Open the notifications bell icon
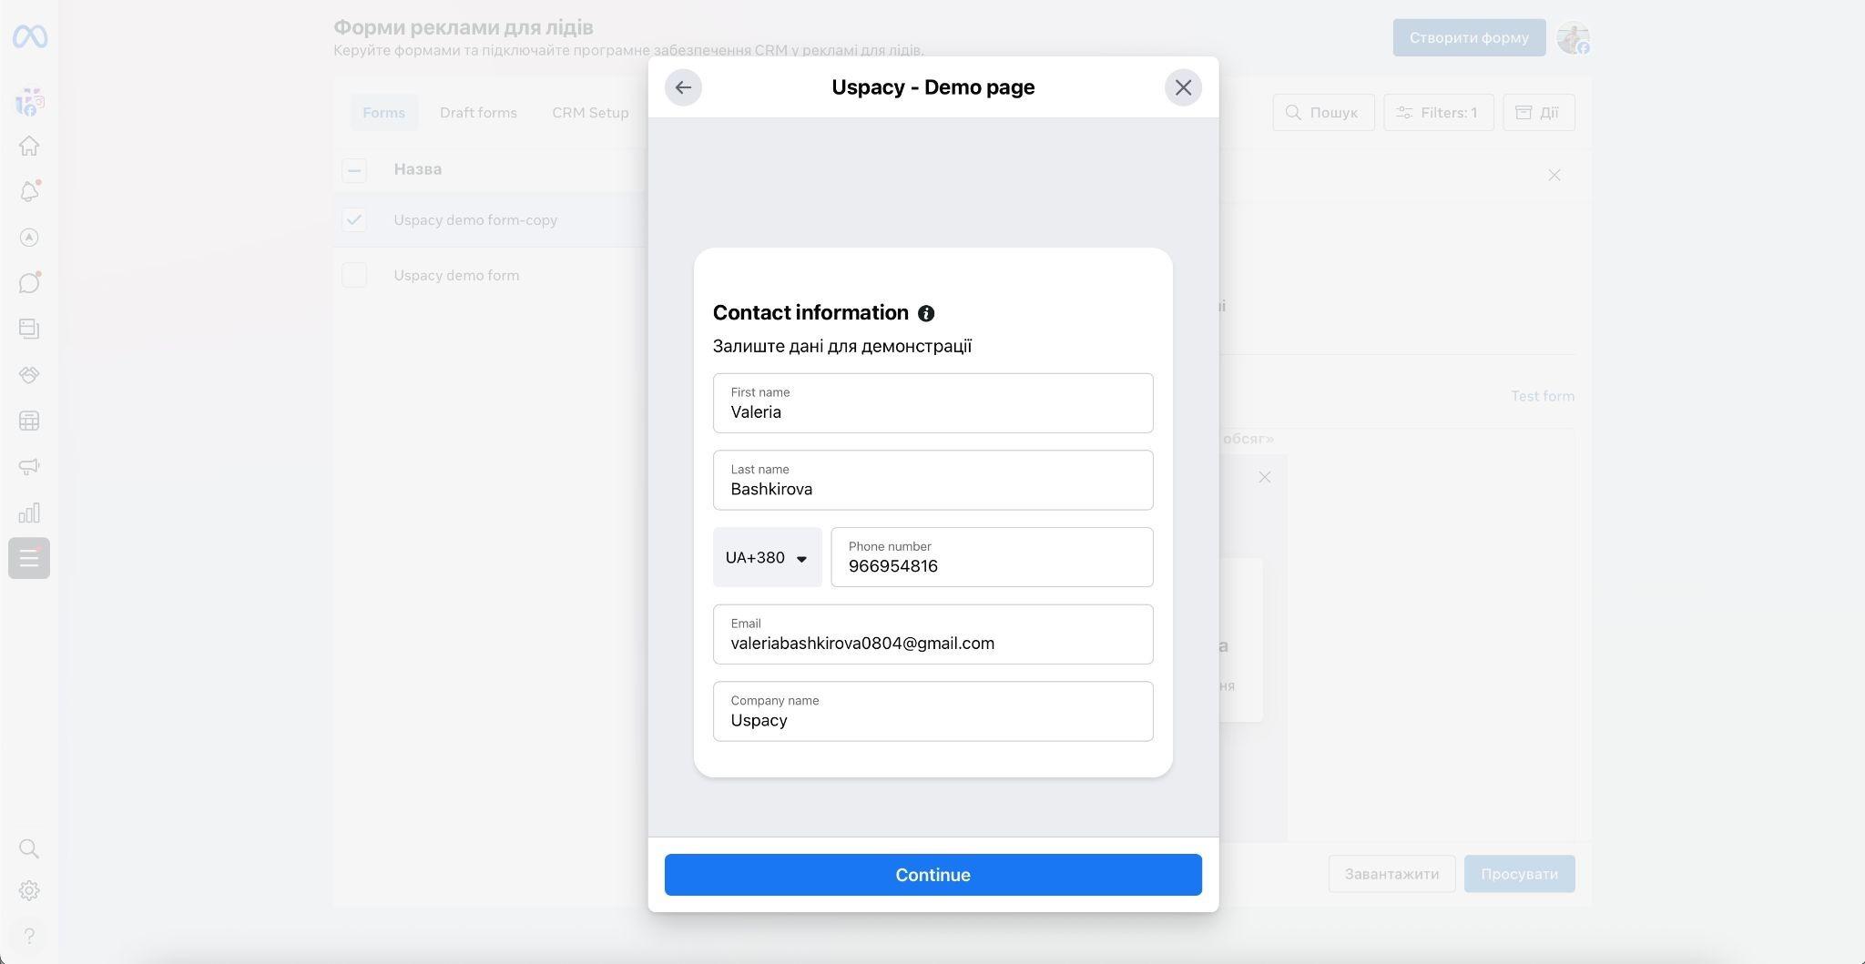The image size is (1865, 964). pyautogui.click(x=29, y=191)
